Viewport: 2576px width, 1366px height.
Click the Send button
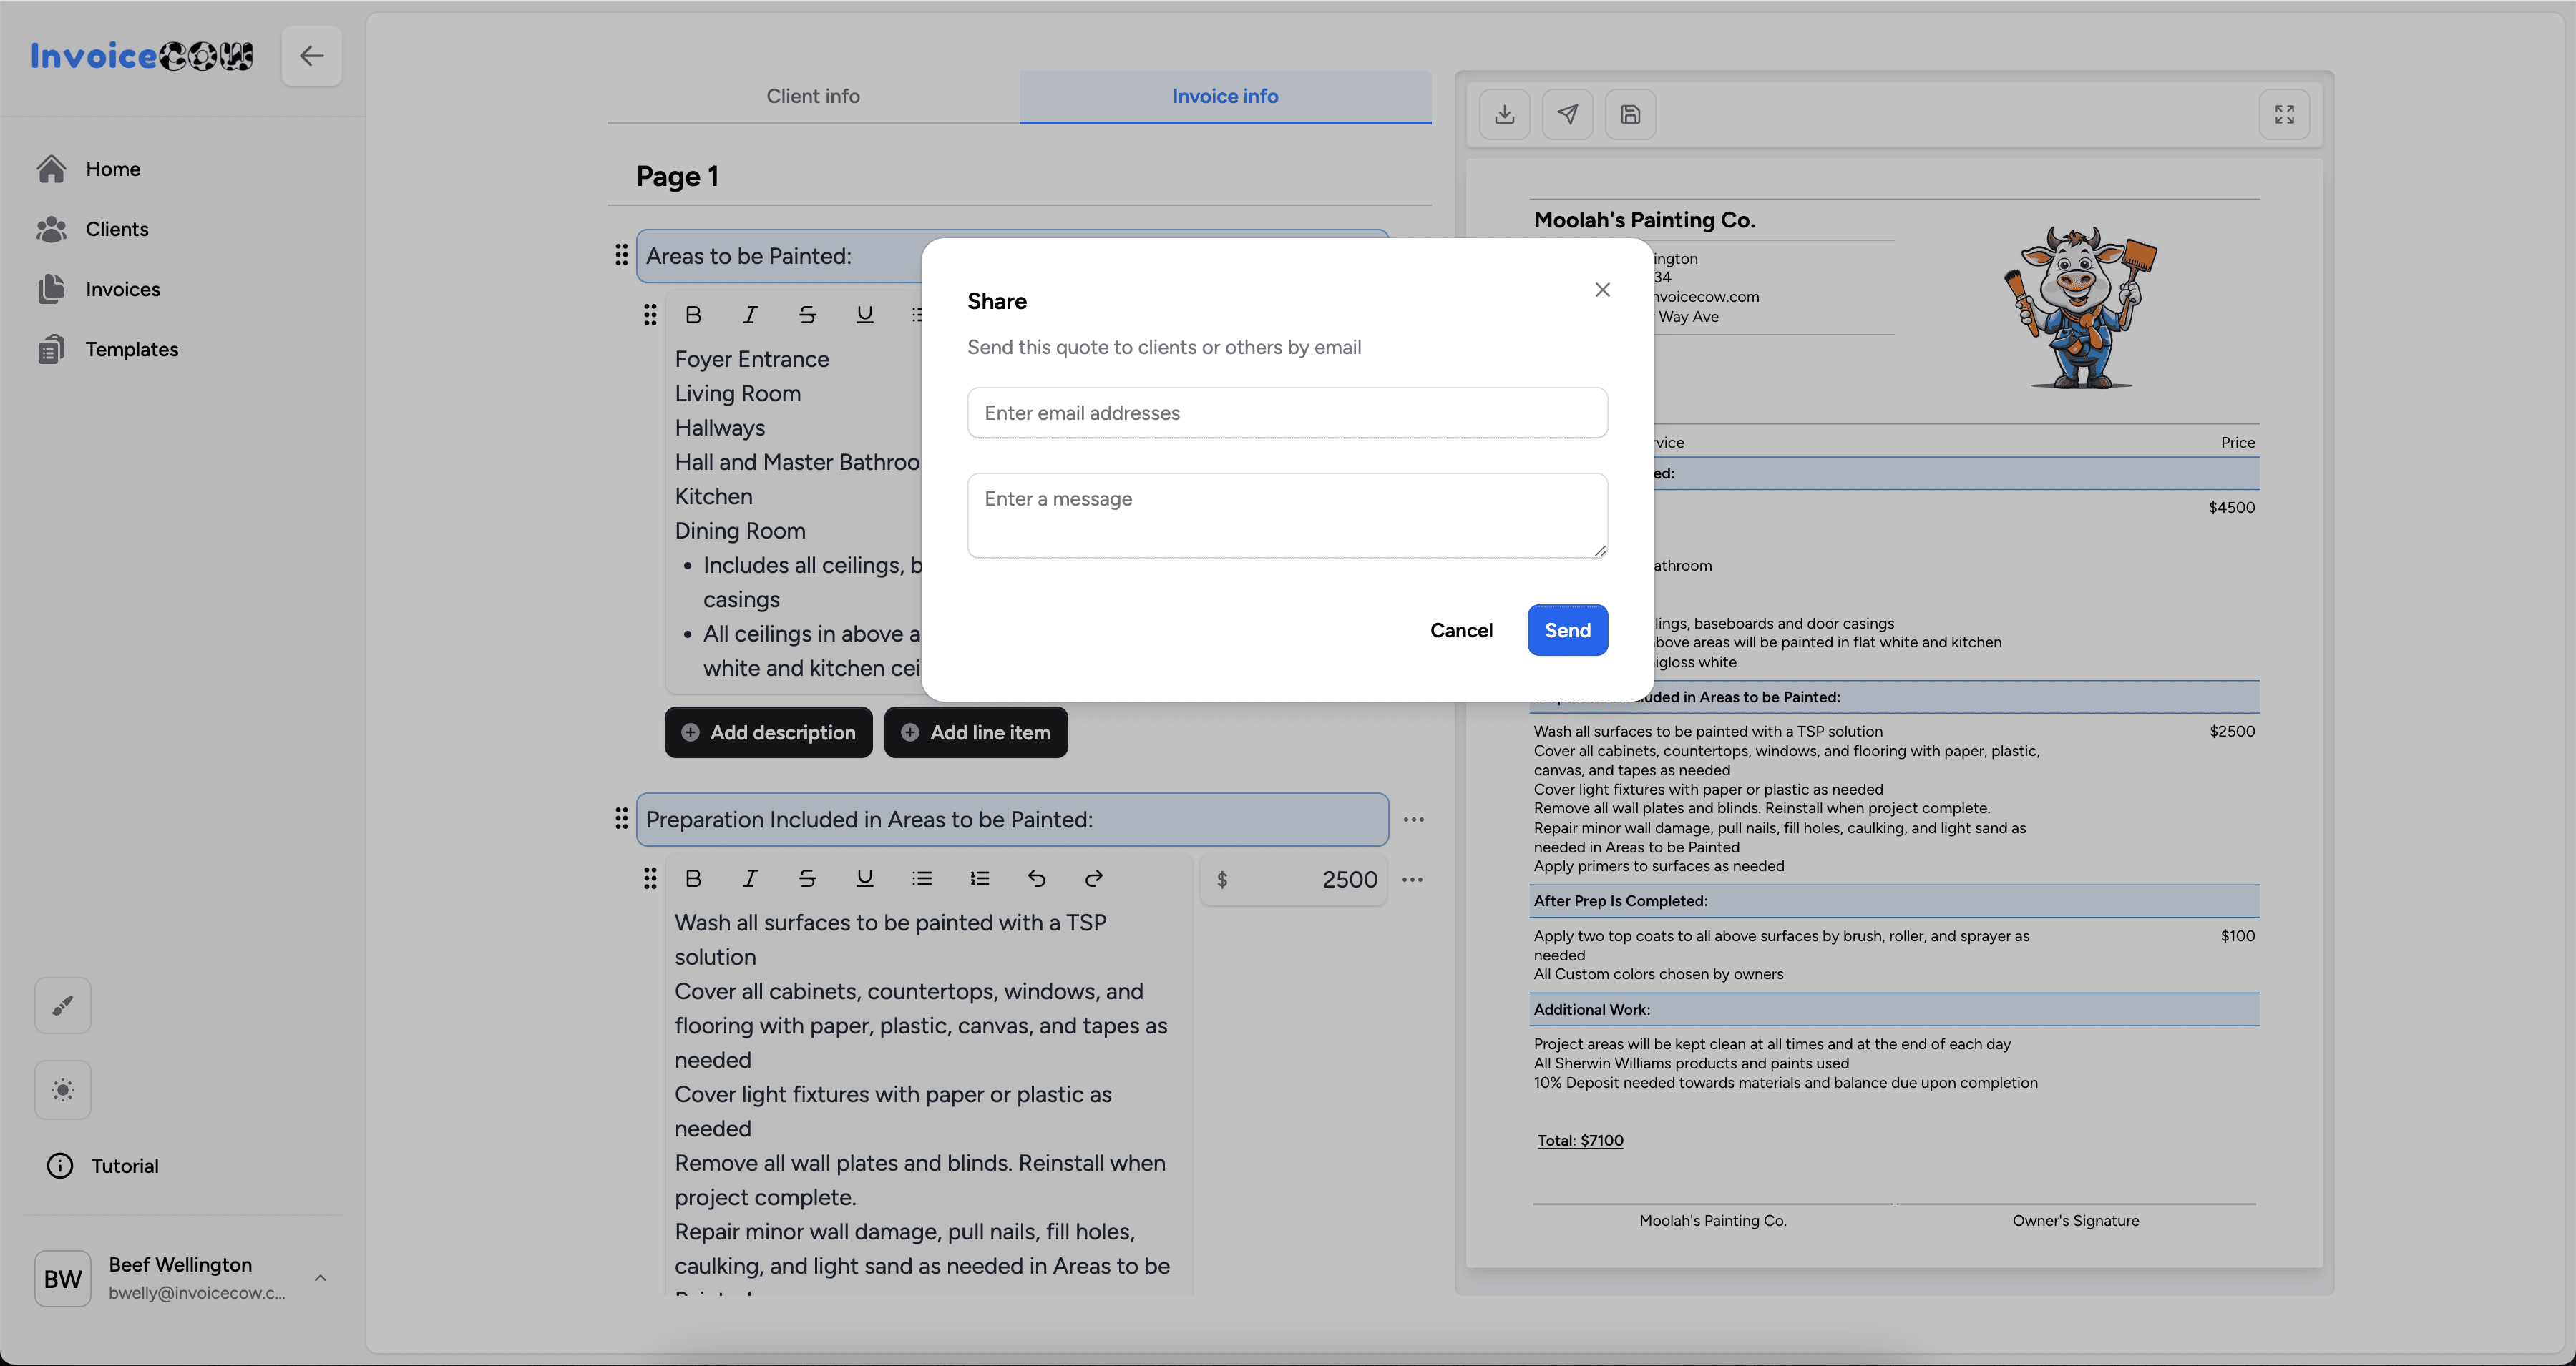tap(1567, 629)
